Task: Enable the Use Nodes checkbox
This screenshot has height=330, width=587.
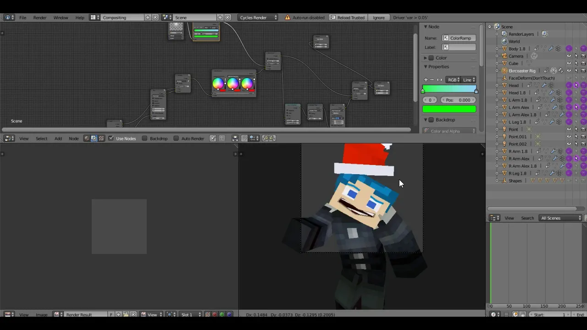Action: (x=111, y=138)
